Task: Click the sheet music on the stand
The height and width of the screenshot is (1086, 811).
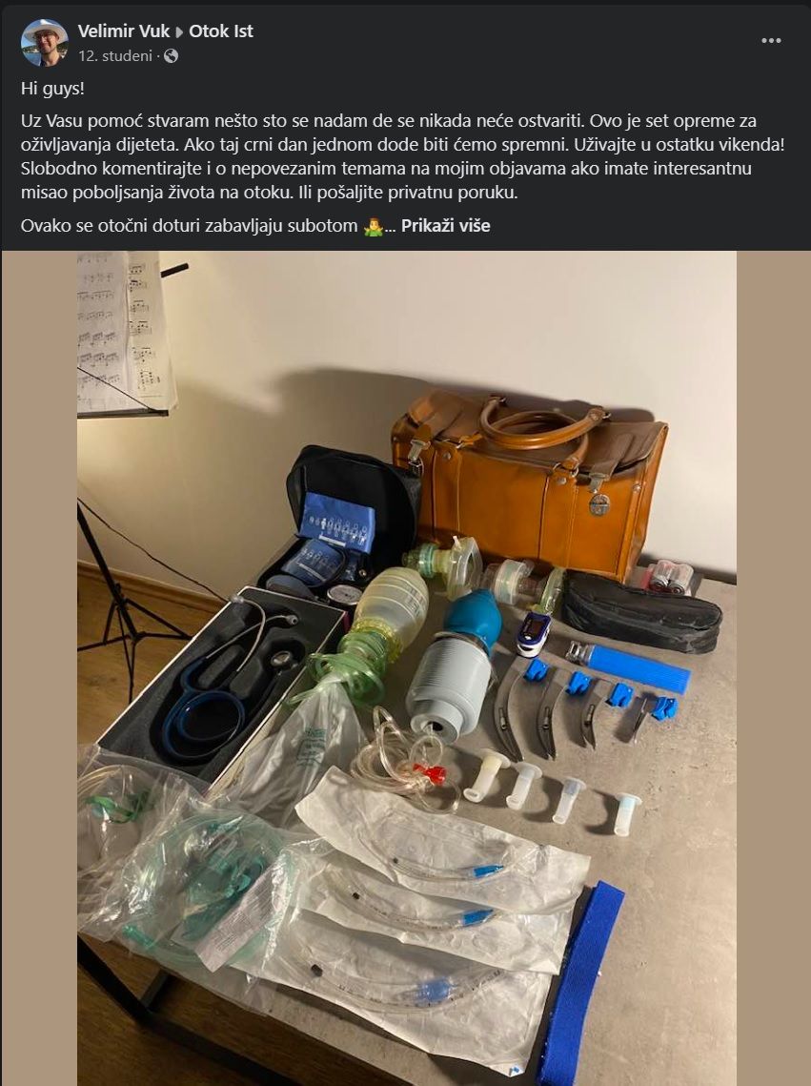Action: (125, 332)
